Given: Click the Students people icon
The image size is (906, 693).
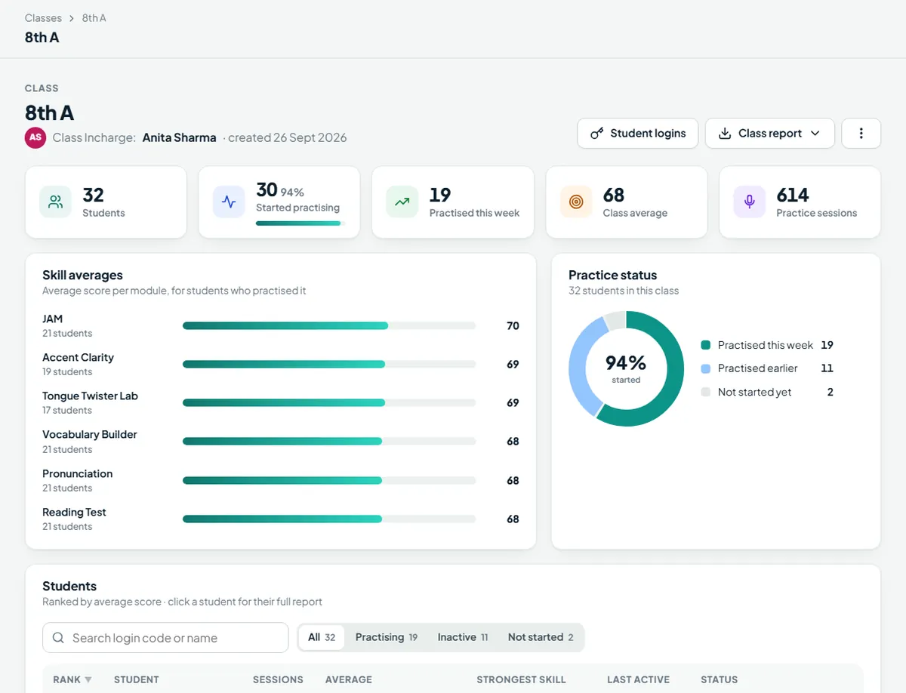Looking at the screenshot, I should point(55,202).
